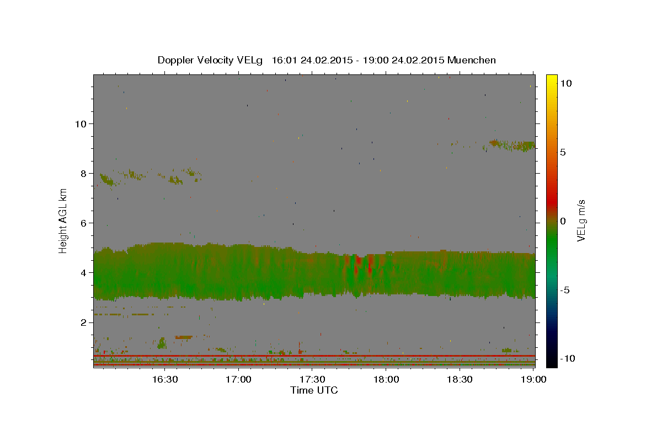Click the 19:00 time tick label

[534, 379]
